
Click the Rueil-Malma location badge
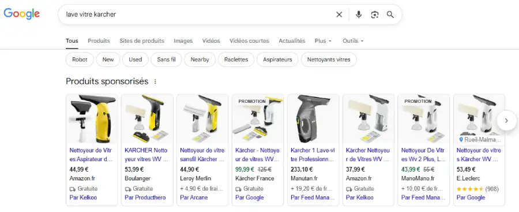coord(480,140)
